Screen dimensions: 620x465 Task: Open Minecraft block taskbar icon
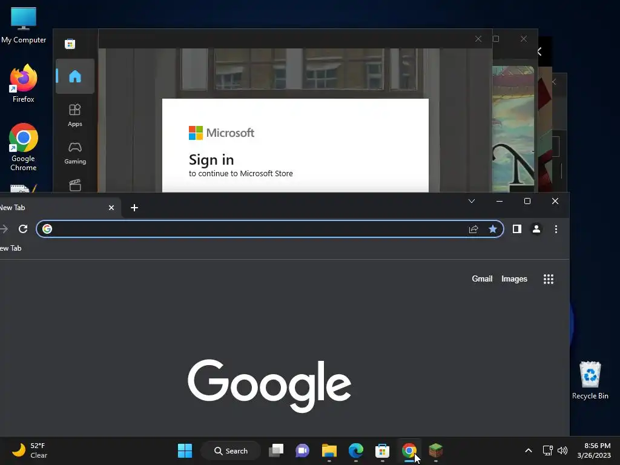coord(435,450)
